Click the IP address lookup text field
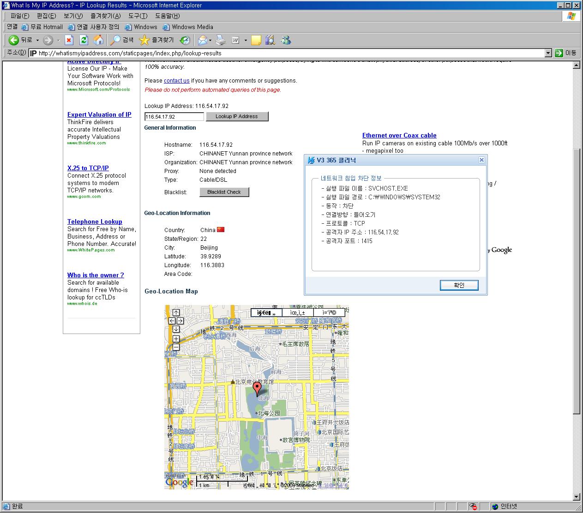Image resolution: width=583 pixels, height=513 pixels. click(x=174, y=117)
